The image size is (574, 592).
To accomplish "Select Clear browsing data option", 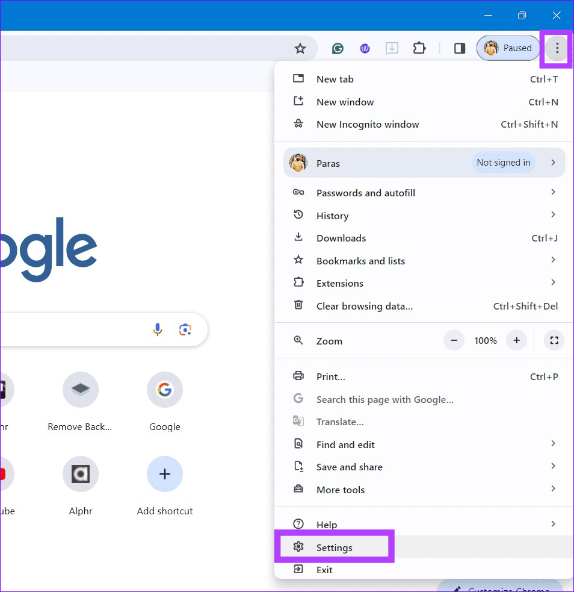I will click(x=425, y=306).
